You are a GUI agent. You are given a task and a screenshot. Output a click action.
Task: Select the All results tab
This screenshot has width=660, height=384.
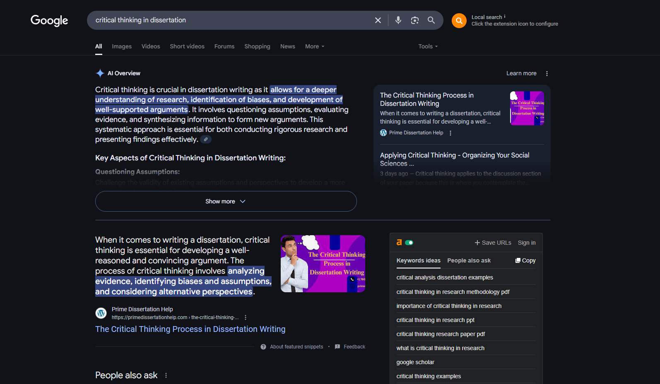pyautogui.click(x=99, y=46)
